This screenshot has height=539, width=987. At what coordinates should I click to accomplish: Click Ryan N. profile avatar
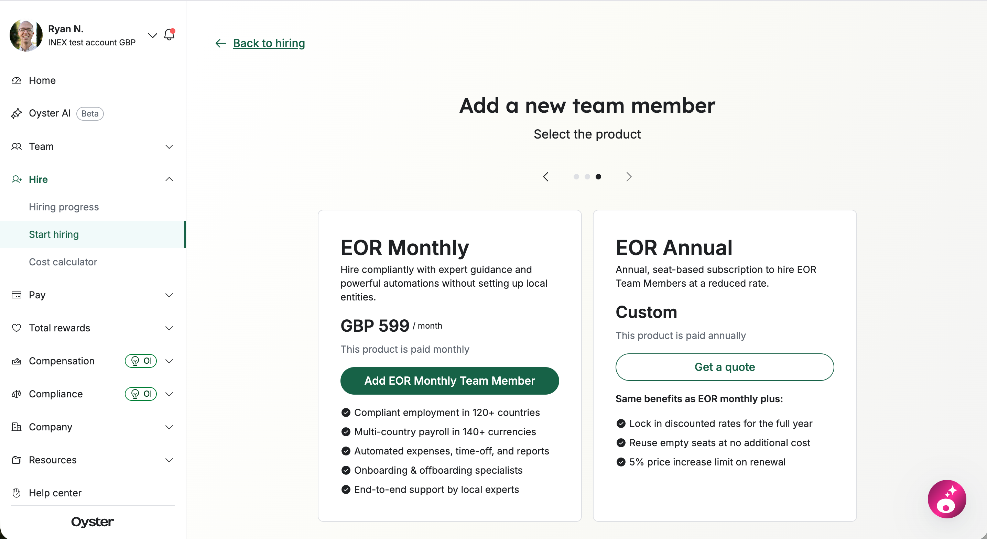point(26,36)
